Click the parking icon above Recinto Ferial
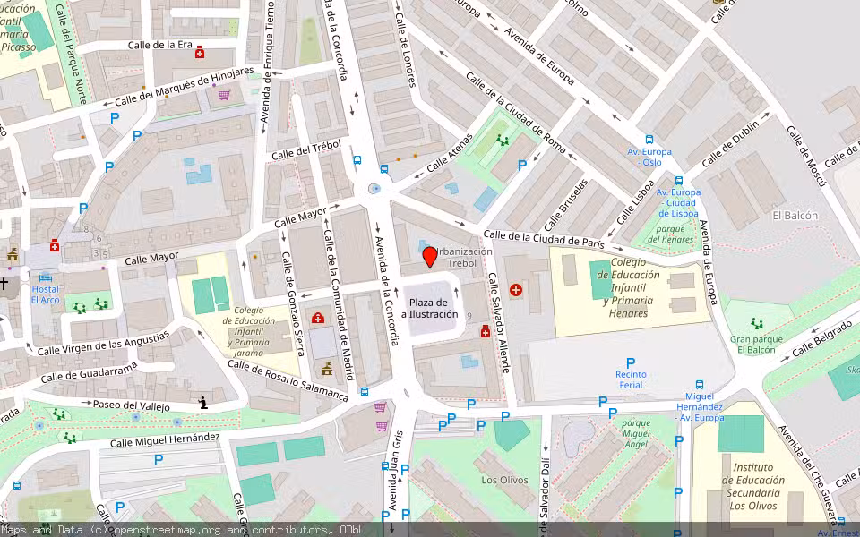860x537 pixels. (x=631, y=362)
